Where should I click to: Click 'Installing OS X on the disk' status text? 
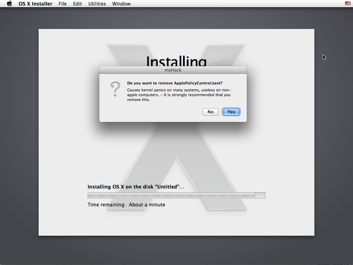point(135,187)
